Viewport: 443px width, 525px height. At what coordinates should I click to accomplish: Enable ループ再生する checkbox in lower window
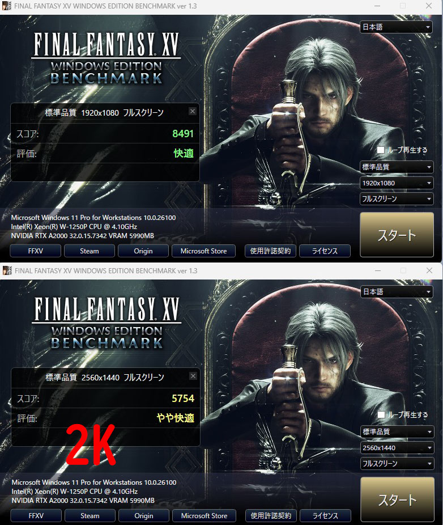coord(381,415)
